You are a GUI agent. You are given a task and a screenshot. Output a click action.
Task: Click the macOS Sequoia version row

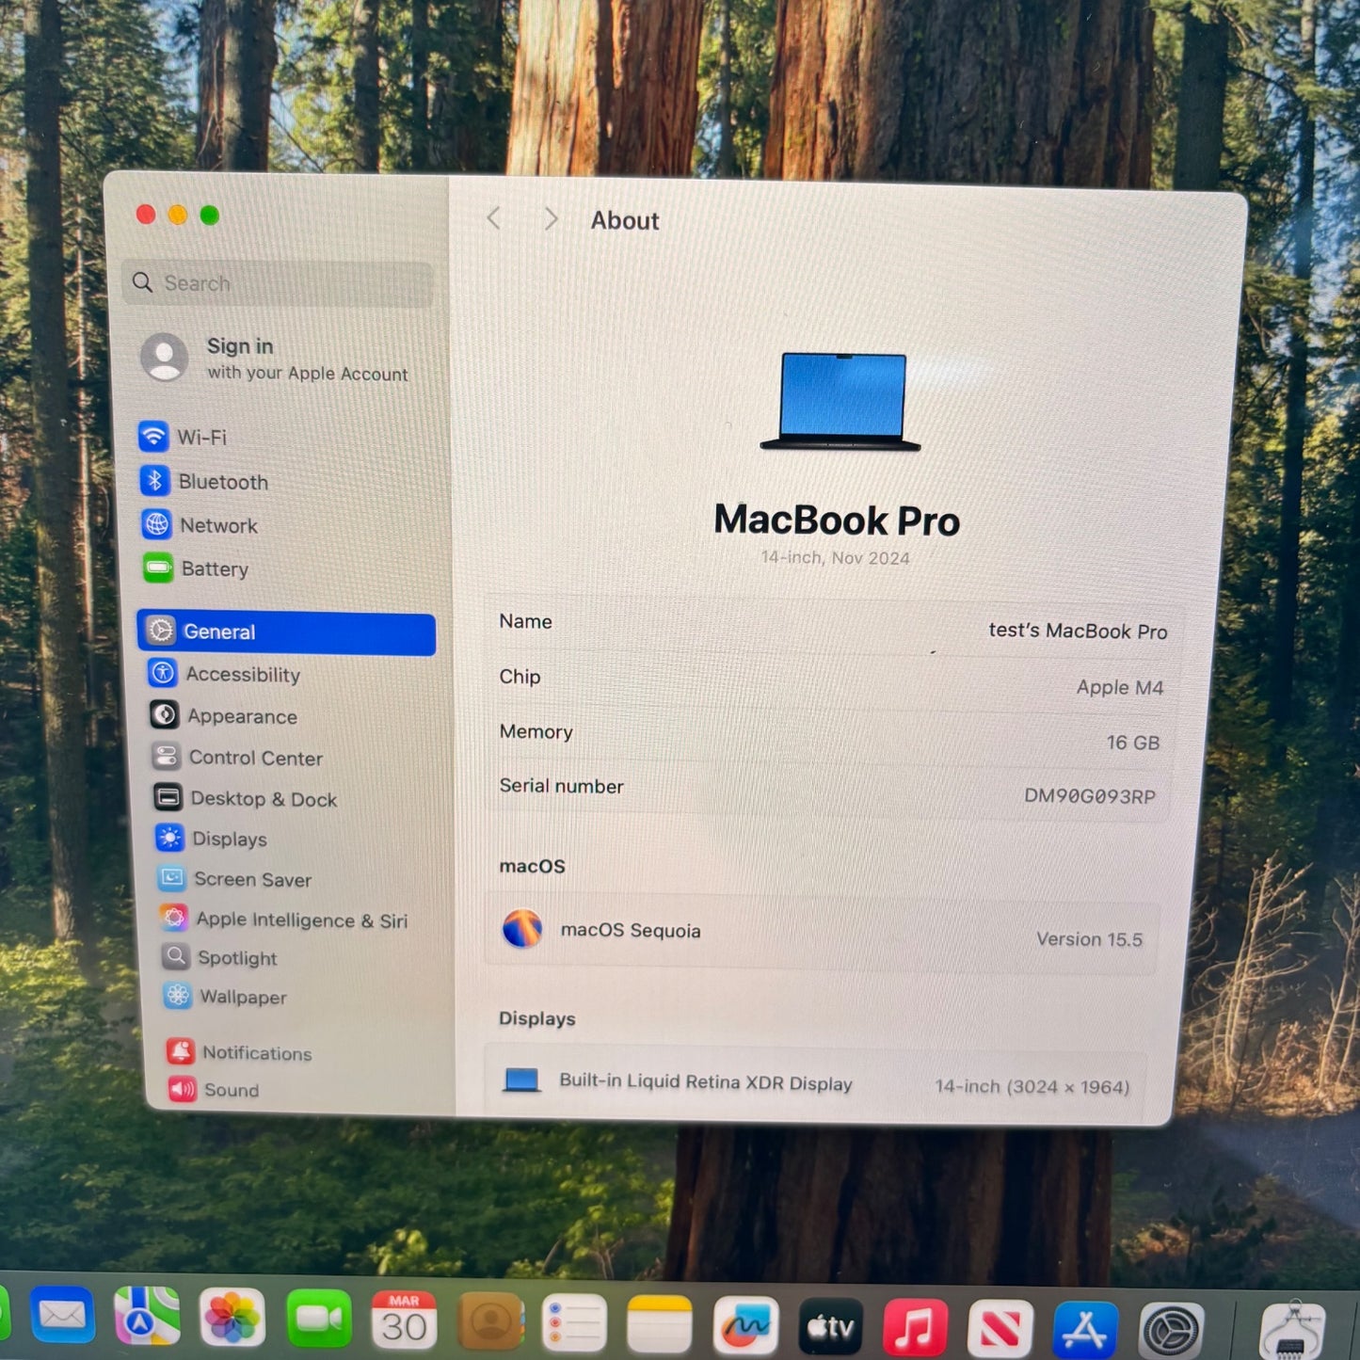pyautogui.click(x=821, y=932)
